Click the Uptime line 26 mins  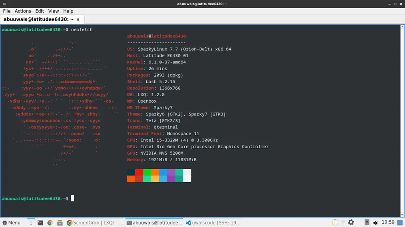coord(147,69)
